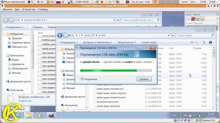The height and width of the screenshot is (123, 220).
Task: Open Общий доступ dropdown in scripts window
Action: click(127, 42)
